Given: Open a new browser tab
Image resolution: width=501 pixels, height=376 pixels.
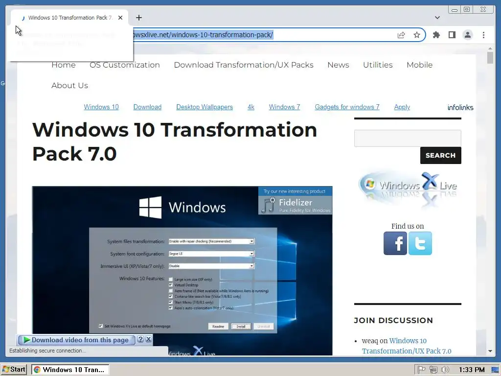Looking at the screenshot, I should [138, 18].
